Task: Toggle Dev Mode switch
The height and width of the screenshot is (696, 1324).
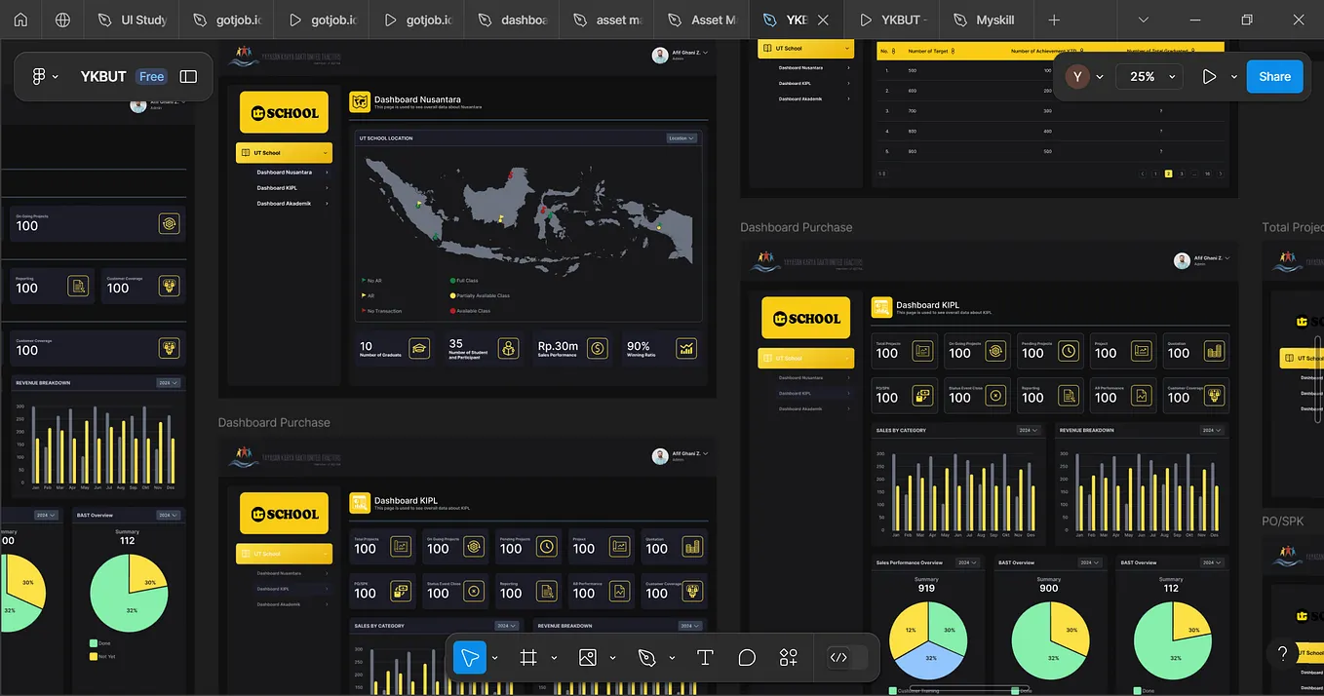Action: [x=847, y=658]
